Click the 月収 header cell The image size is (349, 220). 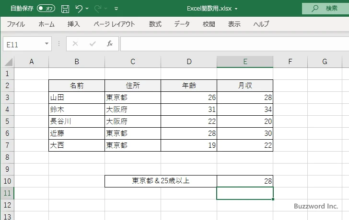pos(245,86)
